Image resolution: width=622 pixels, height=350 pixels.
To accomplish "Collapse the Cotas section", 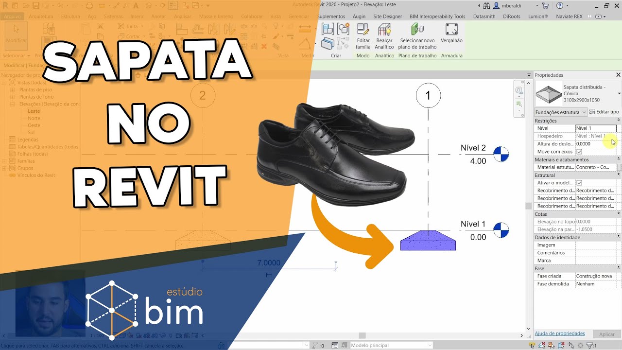I will pos(619,214).
